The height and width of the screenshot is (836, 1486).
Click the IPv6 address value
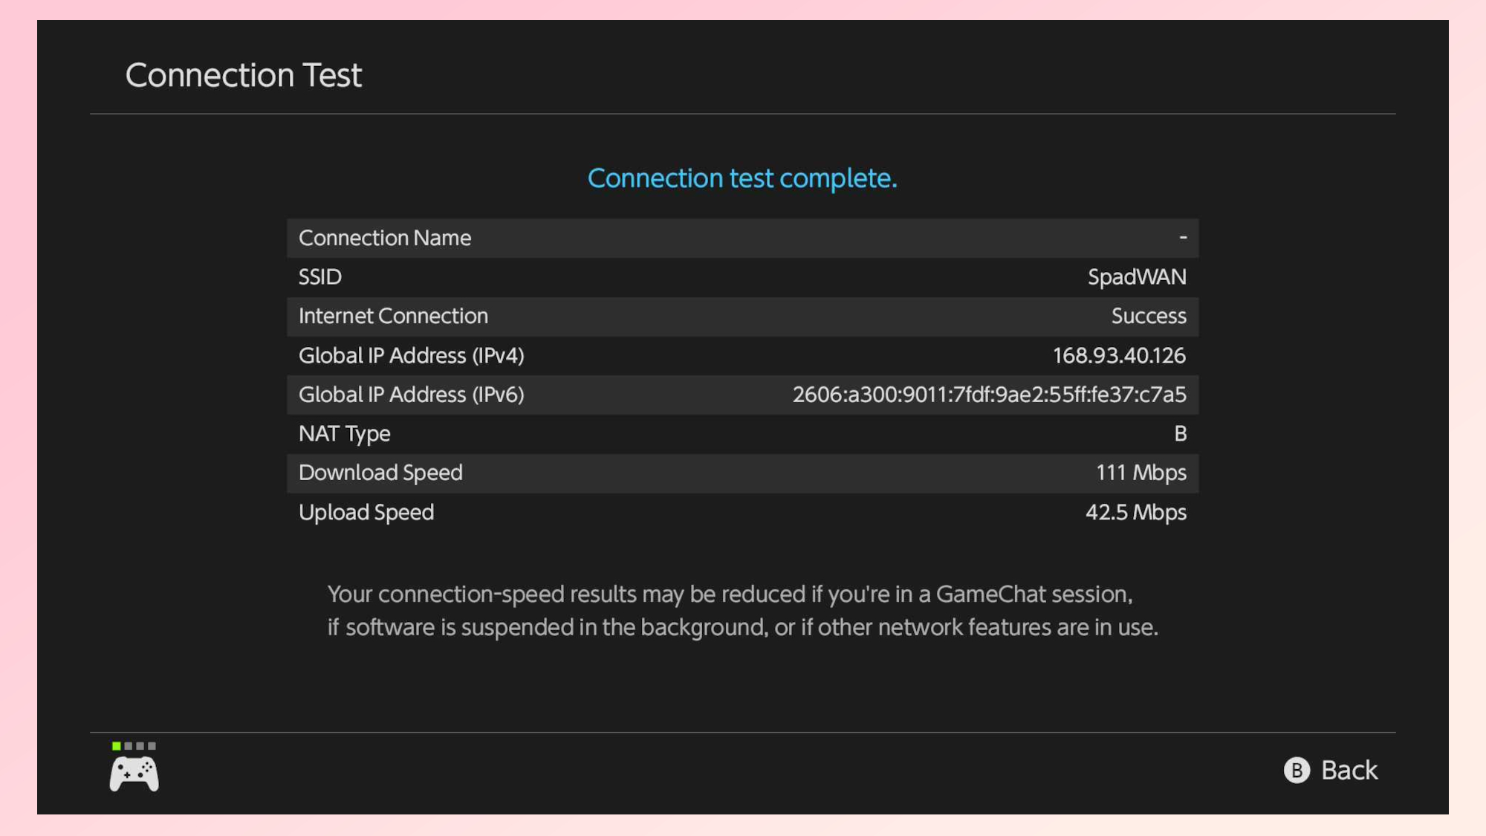click(989, 395)
